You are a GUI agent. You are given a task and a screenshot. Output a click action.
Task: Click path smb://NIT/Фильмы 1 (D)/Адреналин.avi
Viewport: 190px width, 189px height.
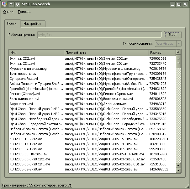tap(96, 104)
